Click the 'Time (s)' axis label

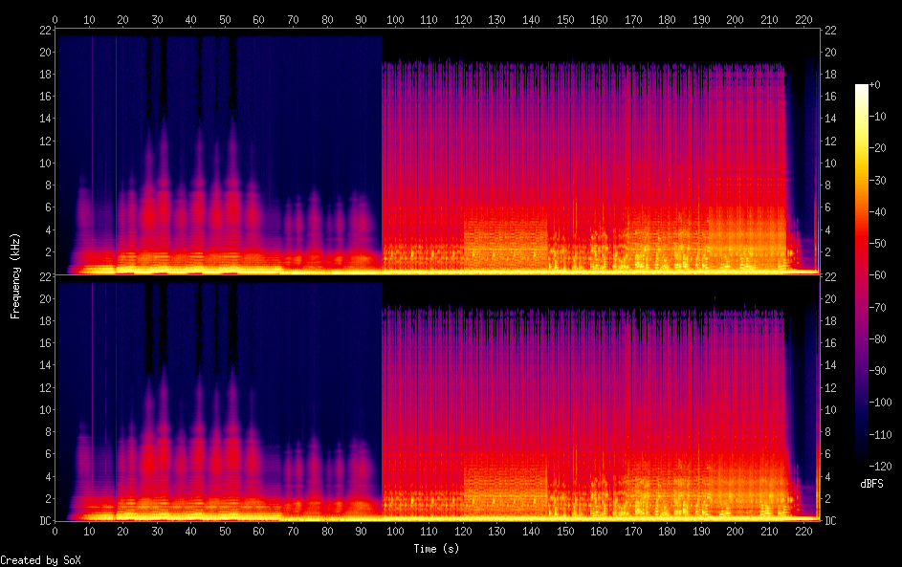tap(437, 549)
